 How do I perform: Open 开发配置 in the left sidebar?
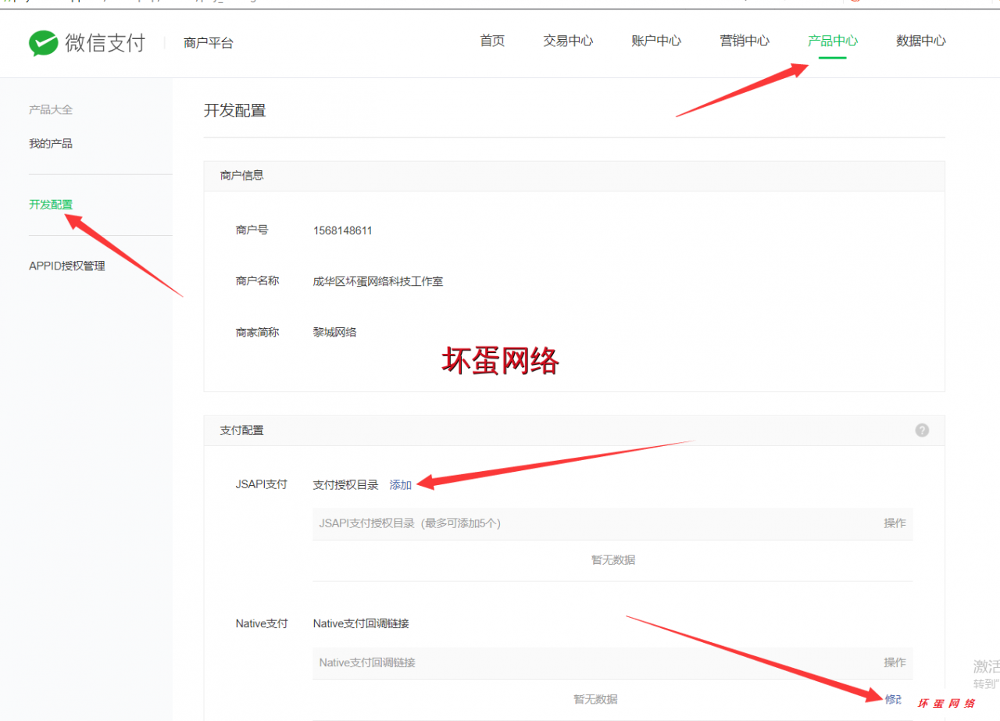tap(51, 204)
